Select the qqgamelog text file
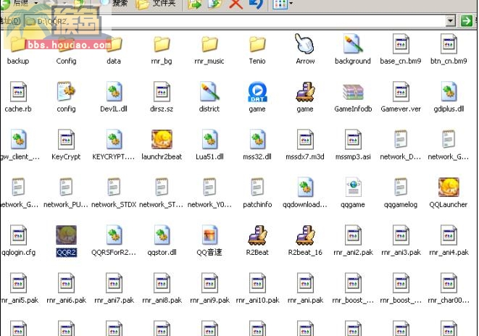This screenshot has height=336, width=479. (401, 193)
